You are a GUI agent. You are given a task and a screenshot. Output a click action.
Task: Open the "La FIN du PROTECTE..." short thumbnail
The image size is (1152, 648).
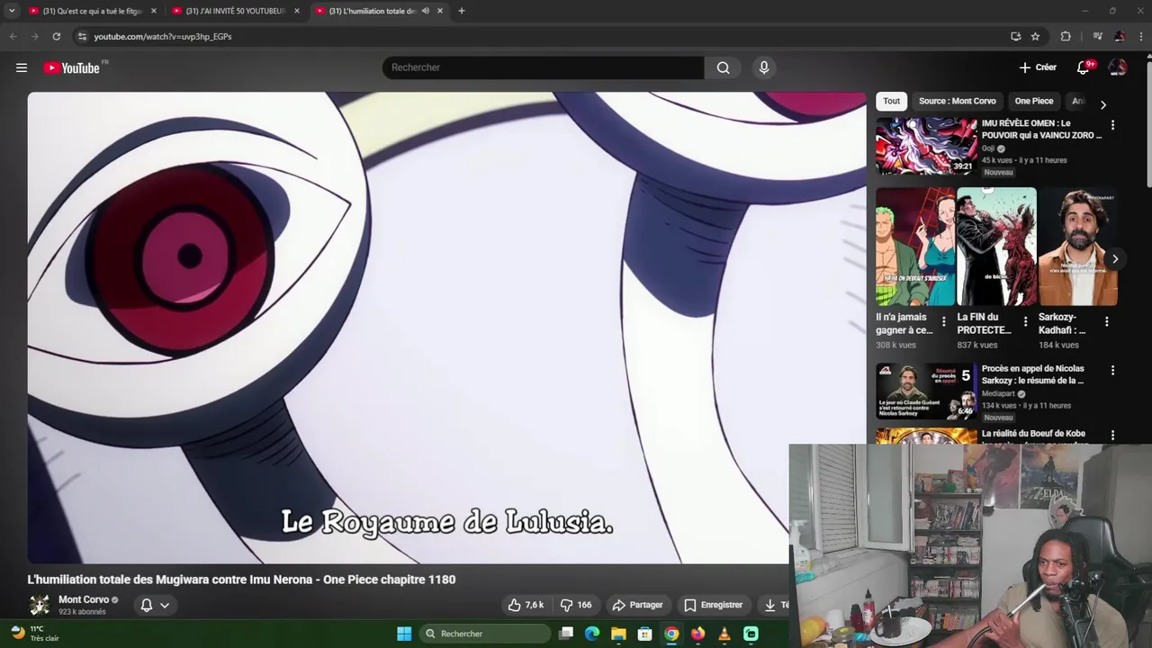[996, 247]
